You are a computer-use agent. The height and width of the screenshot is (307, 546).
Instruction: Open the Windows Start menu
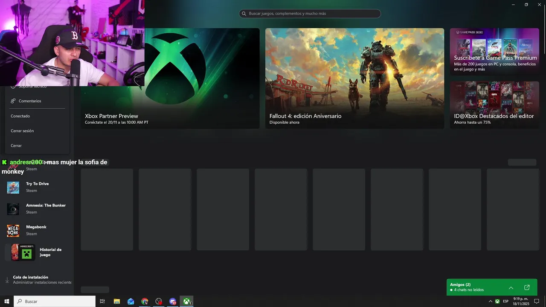tap(7, 301)
